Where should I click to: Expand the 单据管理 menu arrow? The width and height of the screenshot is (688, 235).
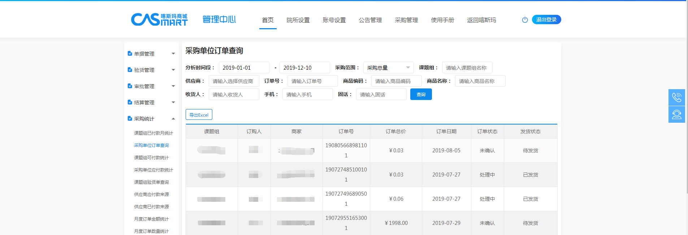173,54
